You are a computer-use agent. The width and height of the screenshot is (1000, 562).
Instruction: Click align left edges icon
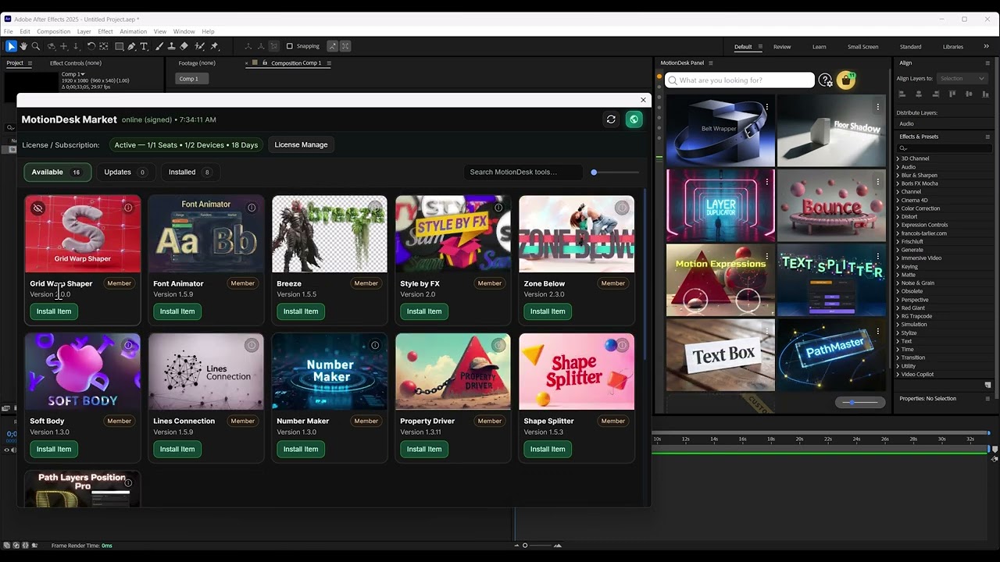[902, 94]
